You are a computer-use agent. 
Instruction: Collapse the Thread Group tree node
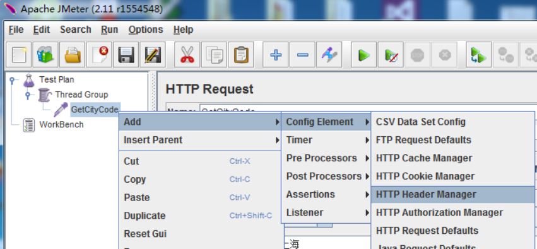click(28, 95)
